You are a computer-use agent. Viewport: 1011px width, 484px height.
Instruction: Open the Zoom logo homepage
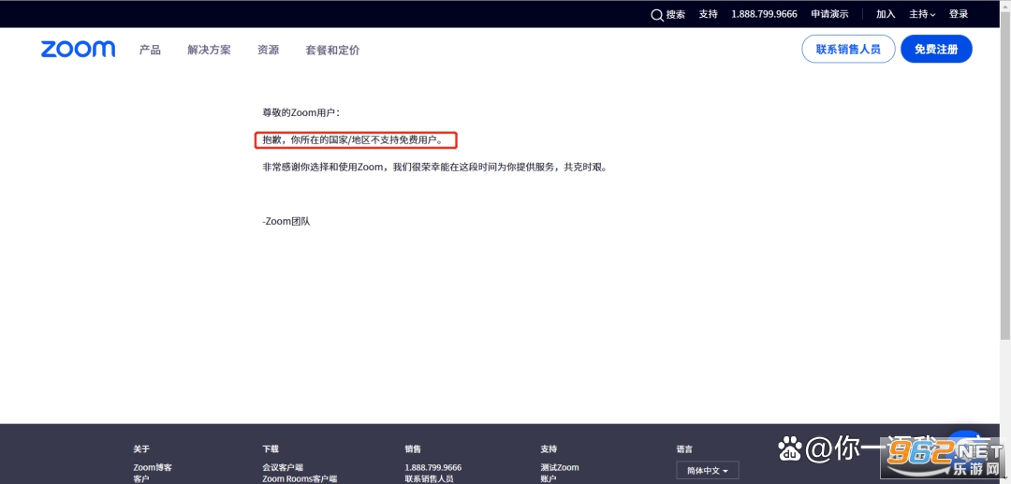tap(78, 50)
